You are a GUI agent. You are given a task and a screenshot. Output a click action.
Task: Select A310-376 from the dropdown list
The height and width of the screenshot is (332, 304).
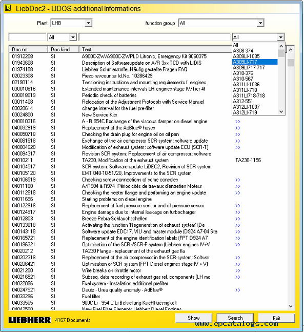click(255, 73)
